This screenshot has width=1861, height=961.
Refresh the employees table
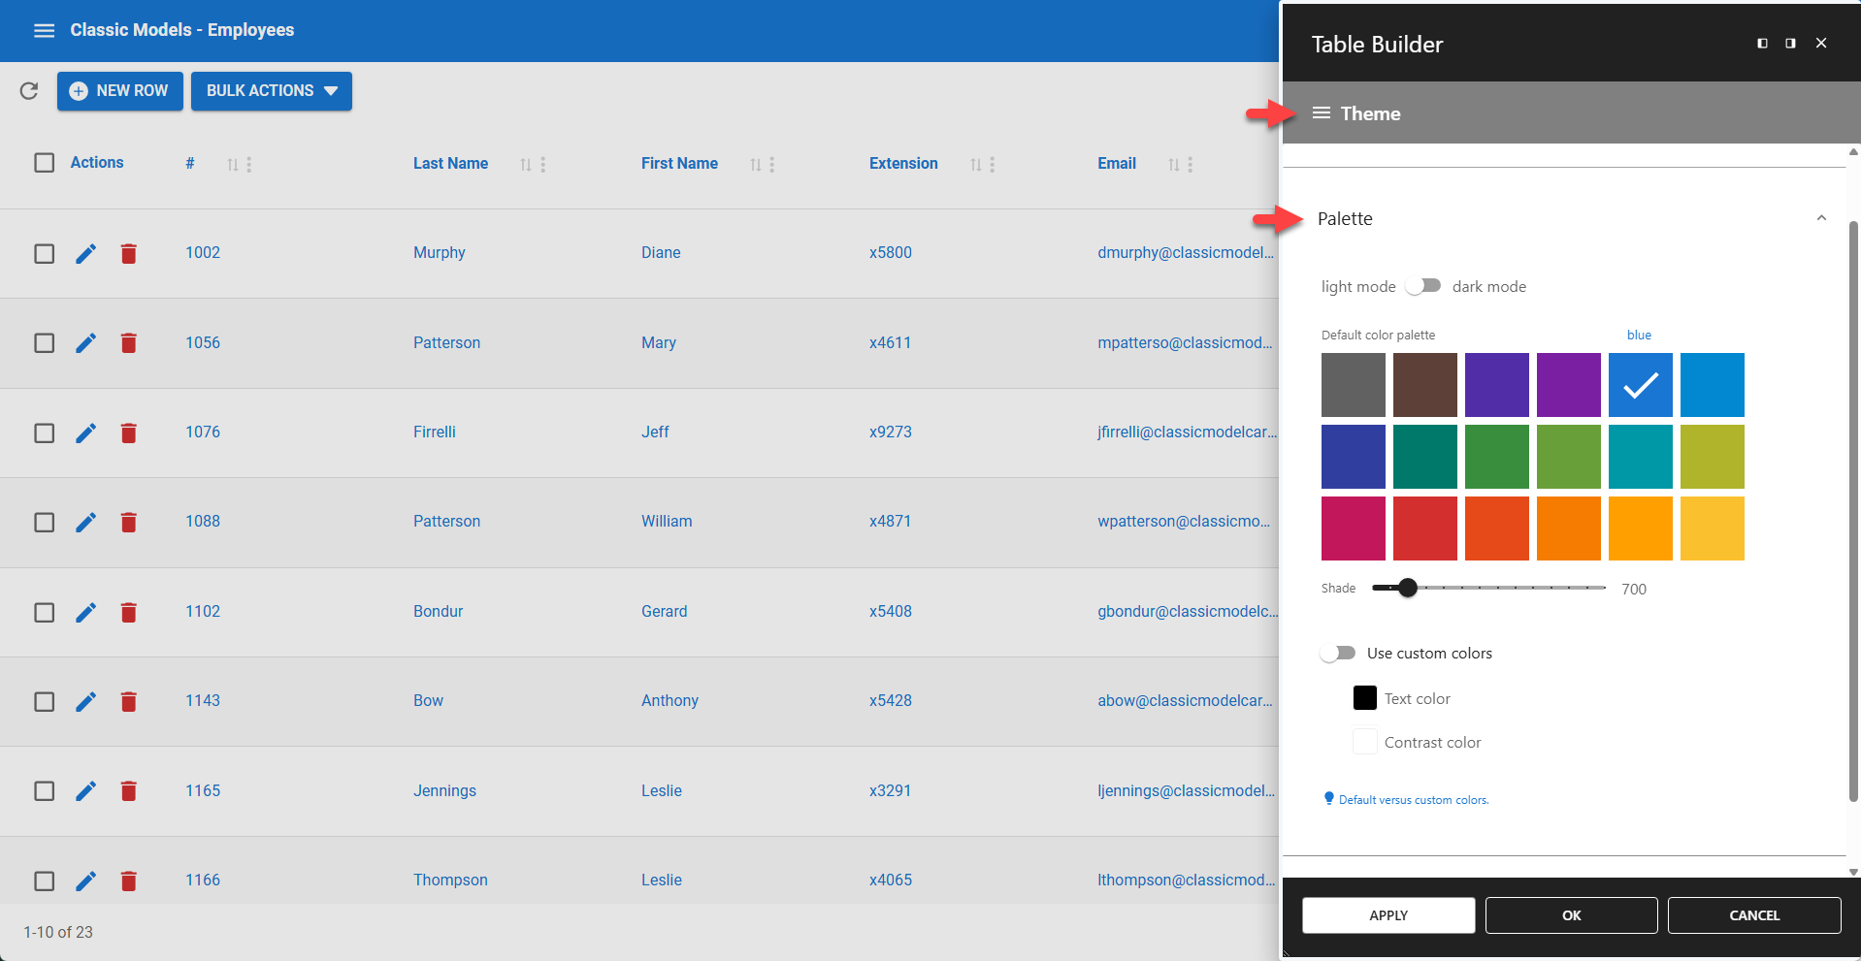click(28, 90)
